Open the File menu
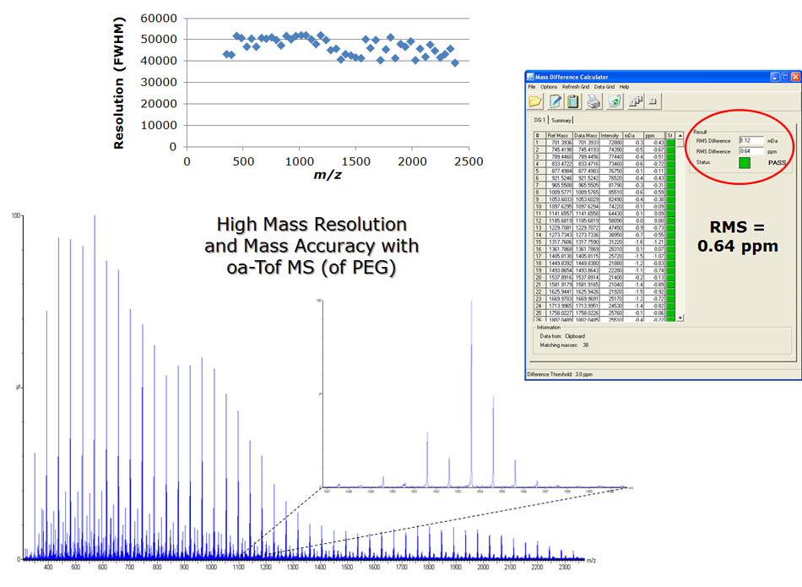Screen dimensions: 802x587 [x=532, y=87]
